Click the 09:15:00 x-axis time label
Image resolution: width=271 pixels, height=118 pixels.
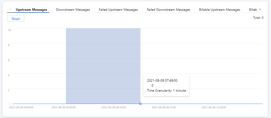pyautogui.click(x=164, y=107)
